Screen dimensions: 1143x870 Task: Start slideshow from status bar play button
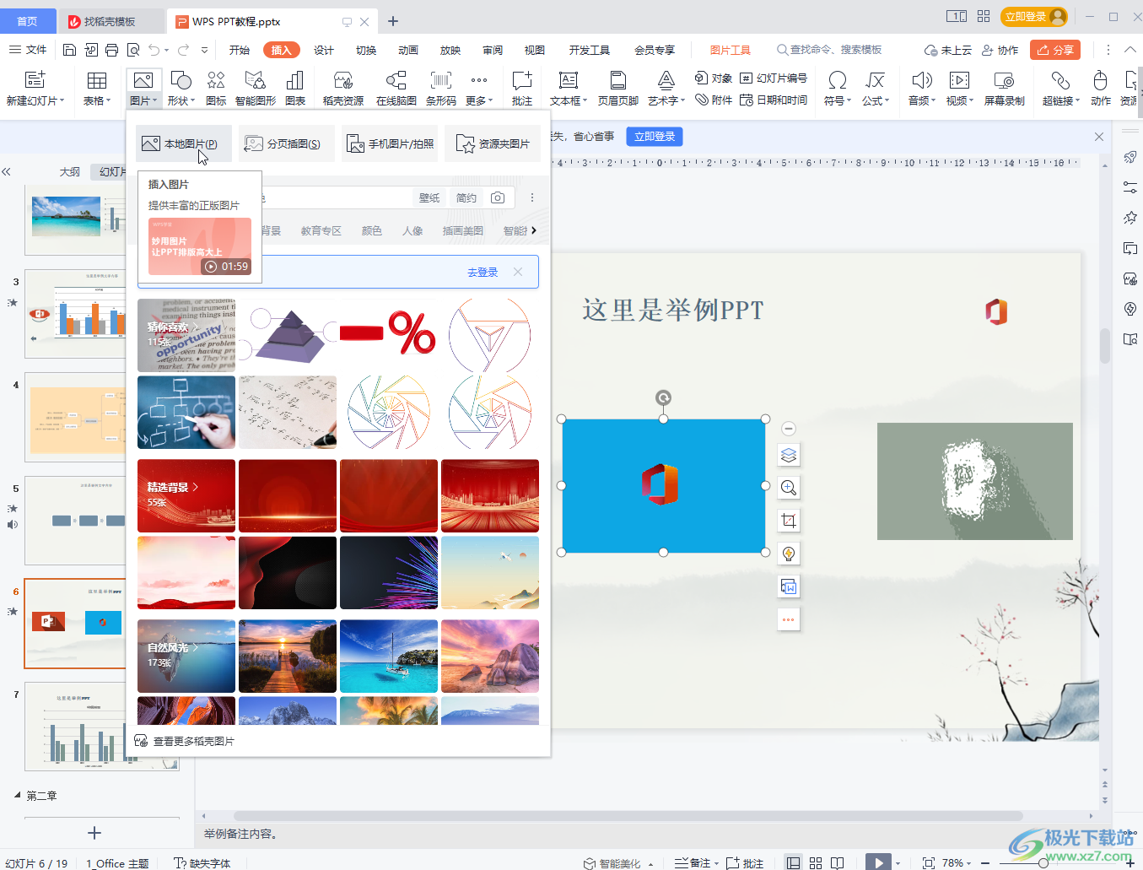point(878,862)
